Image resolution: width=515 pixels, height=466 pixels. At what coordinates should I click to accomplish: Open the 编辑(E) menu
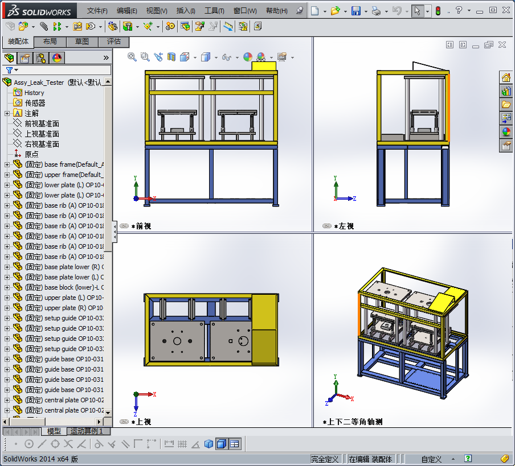[x=127, y=11]
